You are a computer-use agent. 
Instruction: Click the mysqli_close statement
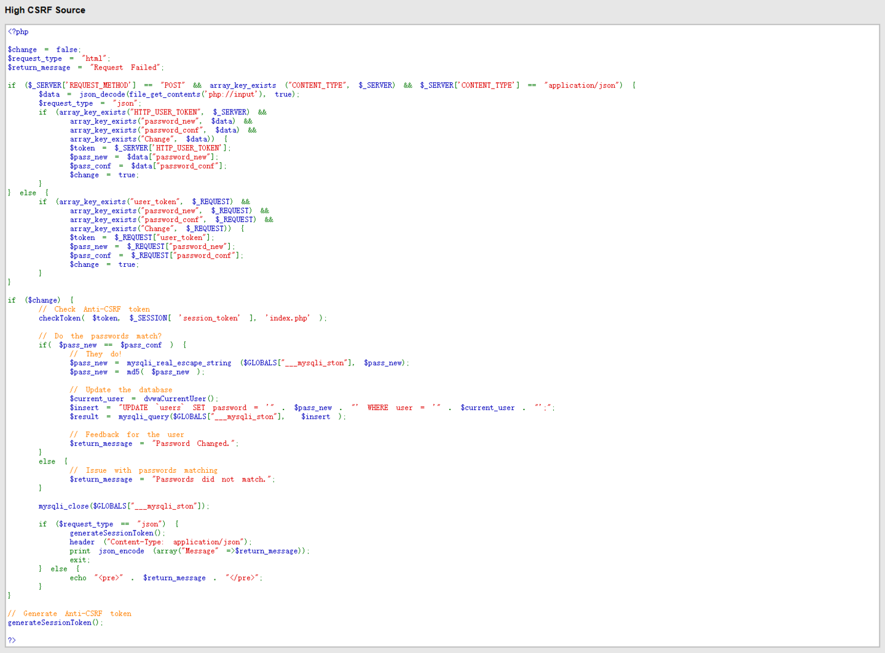click(124, 506)
